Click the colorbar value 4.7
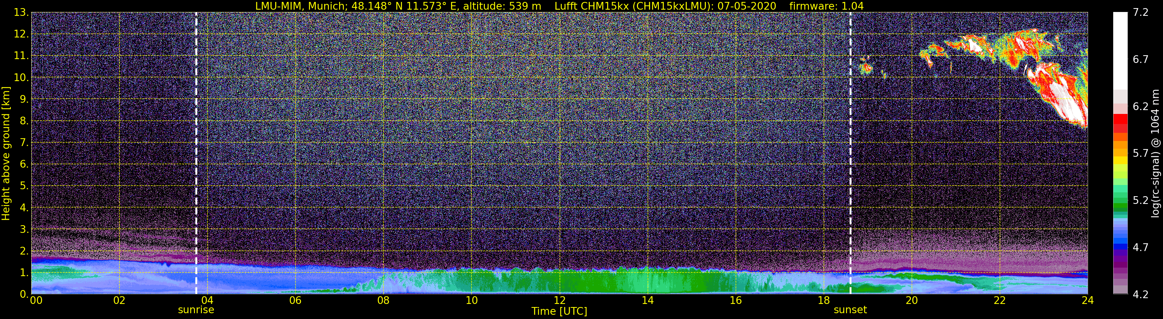This screenshot has height=319, width=1163. (1141, 247)
